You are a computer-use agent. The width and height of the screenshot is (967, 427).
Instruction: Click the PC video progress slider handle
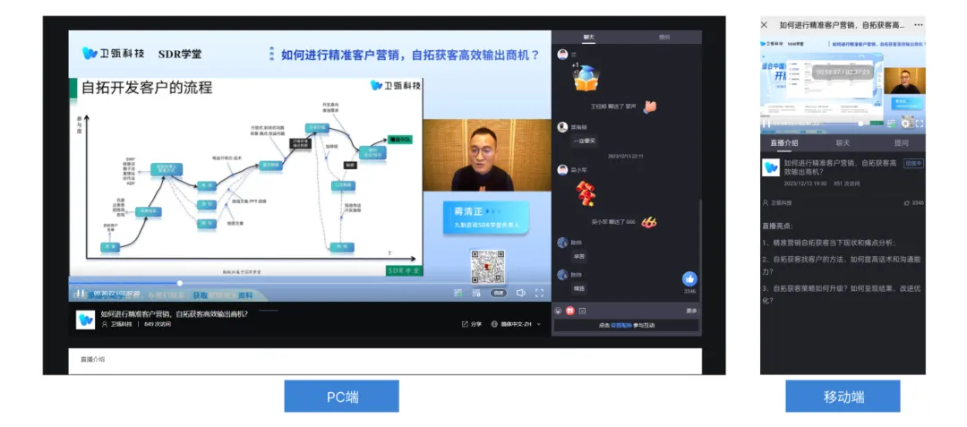point(179,283)
